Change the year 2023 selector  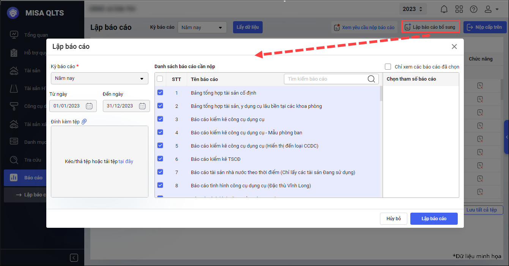pyautogui.click(x=413, y=9)
